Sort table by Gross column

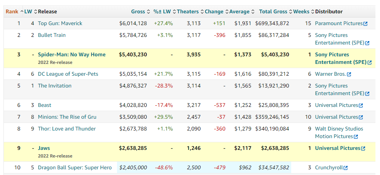141,12
